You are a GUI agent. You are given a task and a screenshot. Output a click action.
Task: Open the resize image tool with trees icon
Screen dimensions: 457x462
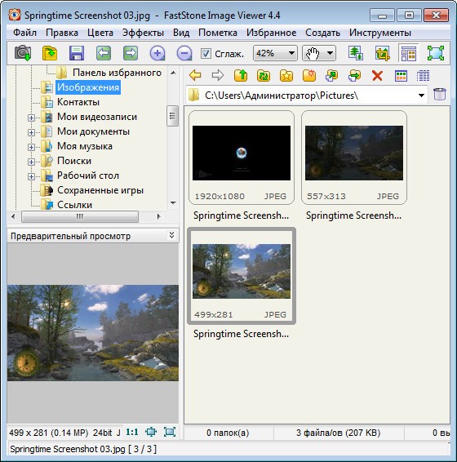355,53
